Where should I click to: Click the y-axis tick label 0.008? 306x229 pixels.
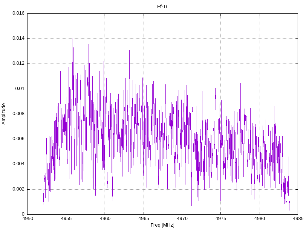point(19,114)
